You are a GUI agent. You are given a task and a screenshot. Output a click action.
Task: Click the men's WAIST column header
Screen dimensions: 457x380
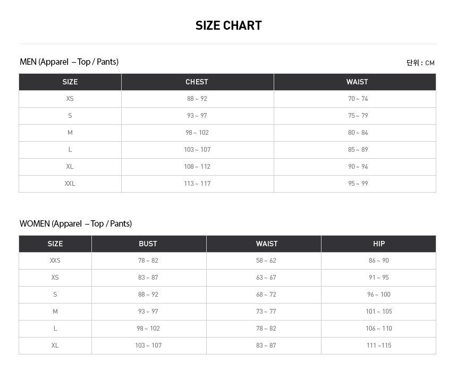(357, 82)
